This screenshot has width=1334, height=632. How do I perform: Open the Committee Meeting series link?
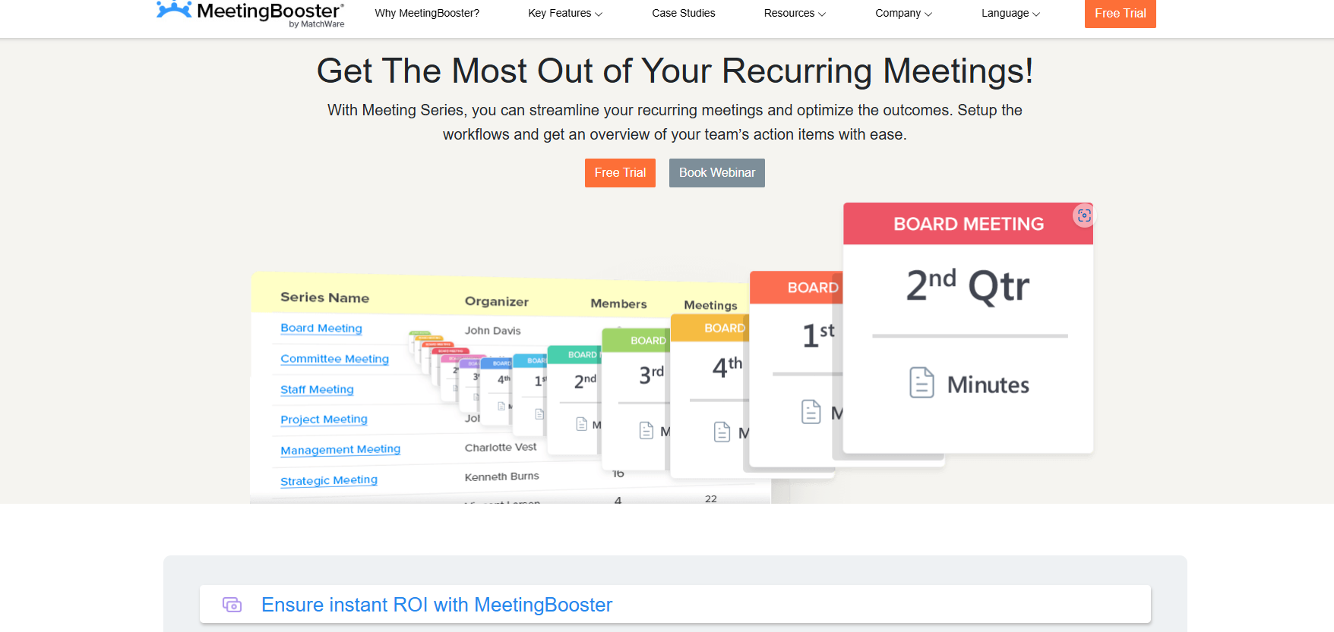334,359
